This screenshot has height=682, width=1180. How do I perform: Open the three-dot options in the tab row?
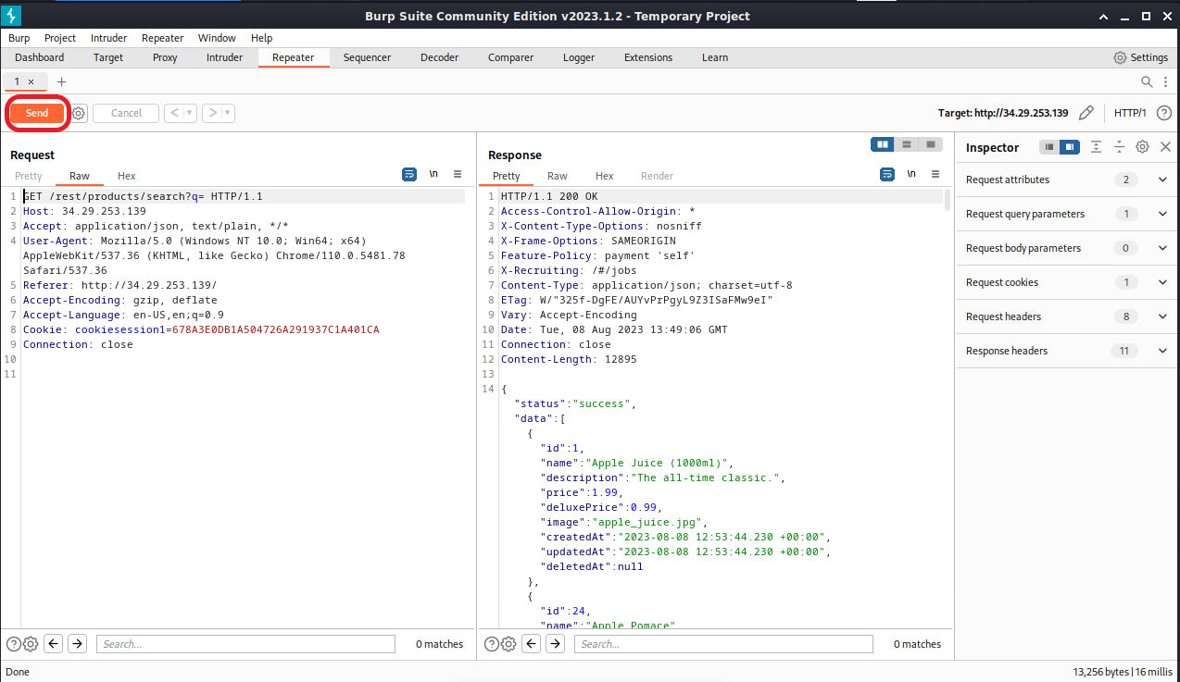pos(1165,81)
